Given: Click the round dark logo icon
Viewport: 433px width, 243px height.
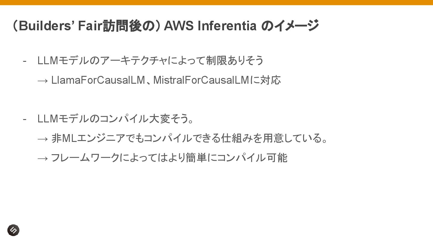Looking at the screenshot, I should pos(13,230).
